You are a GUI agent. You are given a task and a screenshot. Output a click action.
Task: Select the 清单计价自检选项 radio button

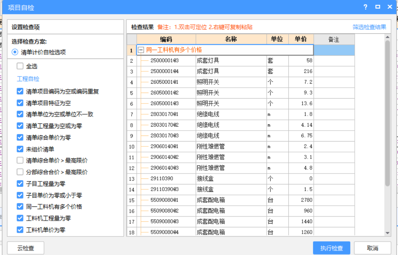click(x=15, y=52)
